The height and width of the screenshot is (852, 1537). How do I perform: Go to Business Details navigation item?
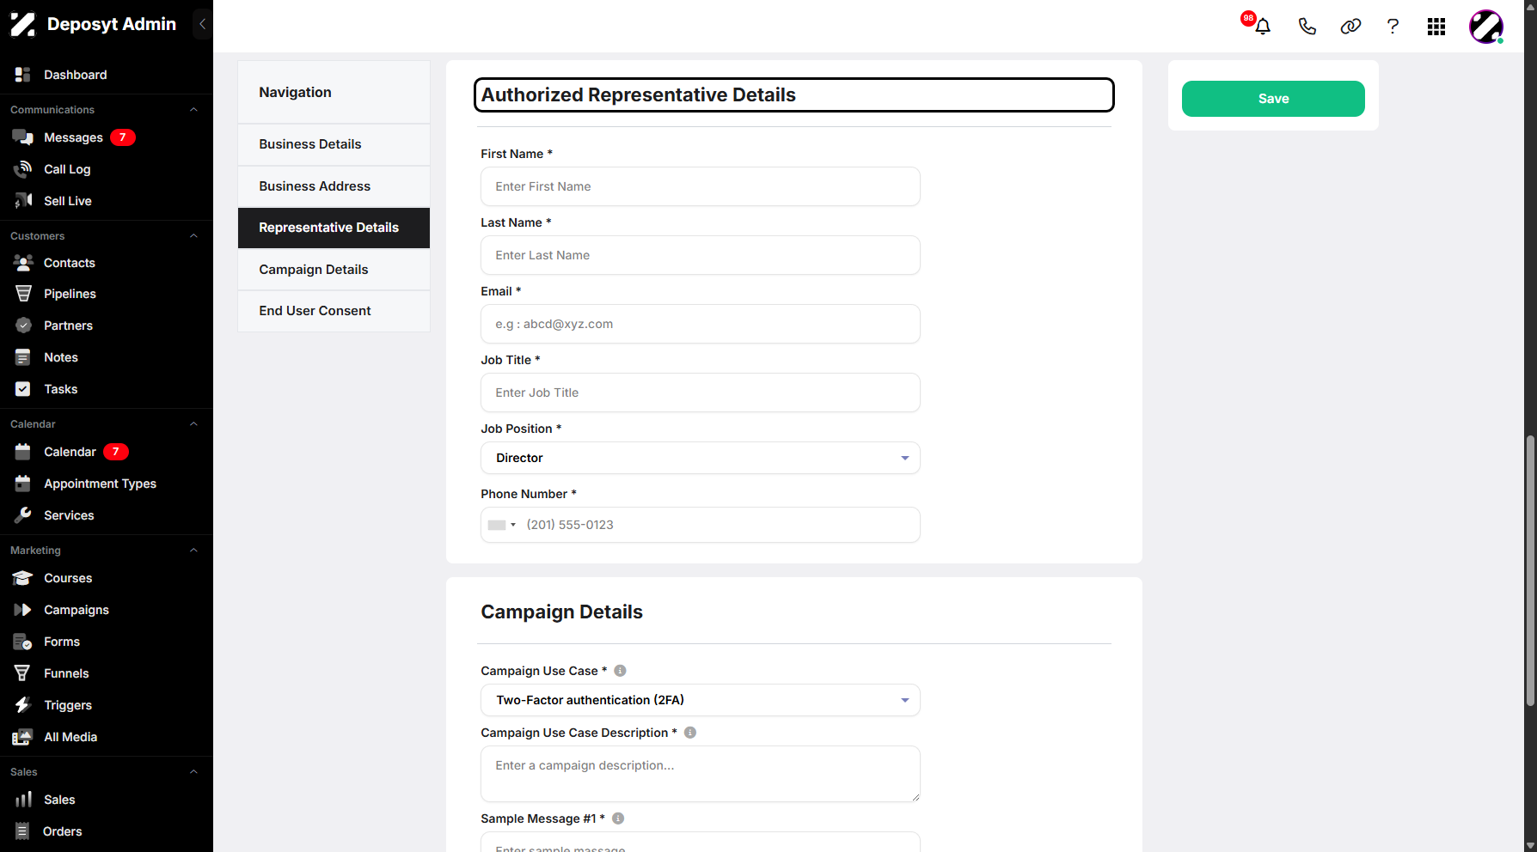click(x=334, y=144)
